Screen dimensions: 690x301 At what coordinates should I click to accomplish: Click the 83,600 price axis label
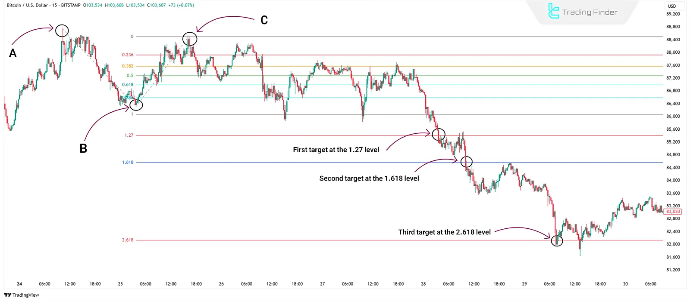(x=673, y=193)
